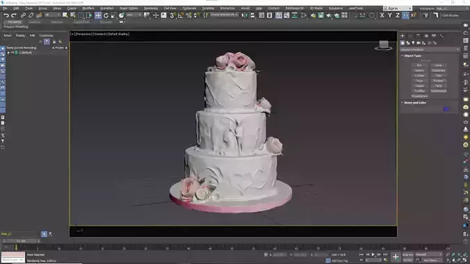Activate the Select and Rotate tool

(x=106, y=15)
